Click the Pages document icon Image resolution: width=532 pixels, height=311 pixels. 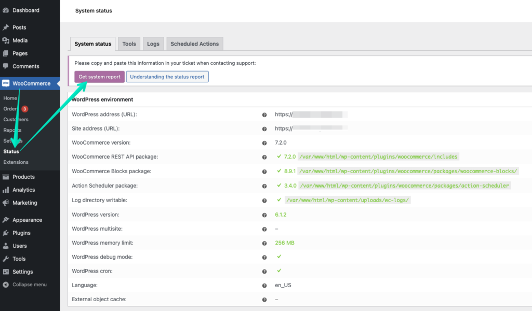(6, 53)
